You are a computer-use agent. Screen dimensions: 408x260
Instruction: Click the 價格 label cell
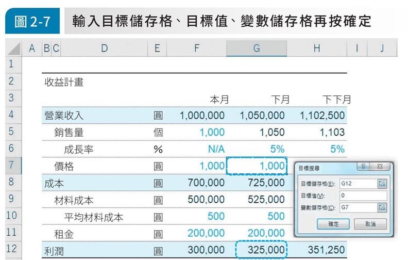pyautogui.click(x=64, y=166)
